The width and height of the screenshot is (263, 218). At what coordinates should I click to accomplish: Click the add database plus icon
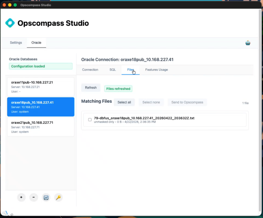[21, 198]
